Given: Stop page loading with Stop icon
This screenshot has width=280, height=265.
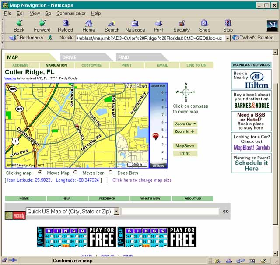Looking at the screenshot, I should (x=228, y=26).
